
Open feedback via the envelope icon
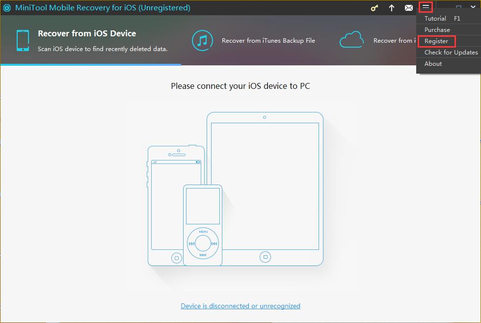click(408, 8)
